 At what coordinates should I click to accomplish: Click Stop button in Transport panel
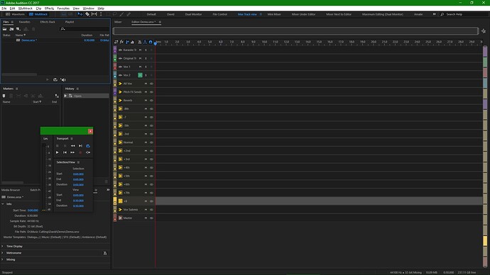tap(58, 145)
